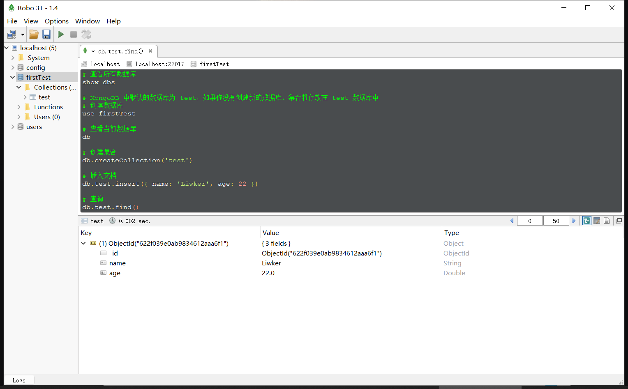Expand the test collection node
Image resolution: width=628 pixels, height=389 pixels.
click(25, 97)
